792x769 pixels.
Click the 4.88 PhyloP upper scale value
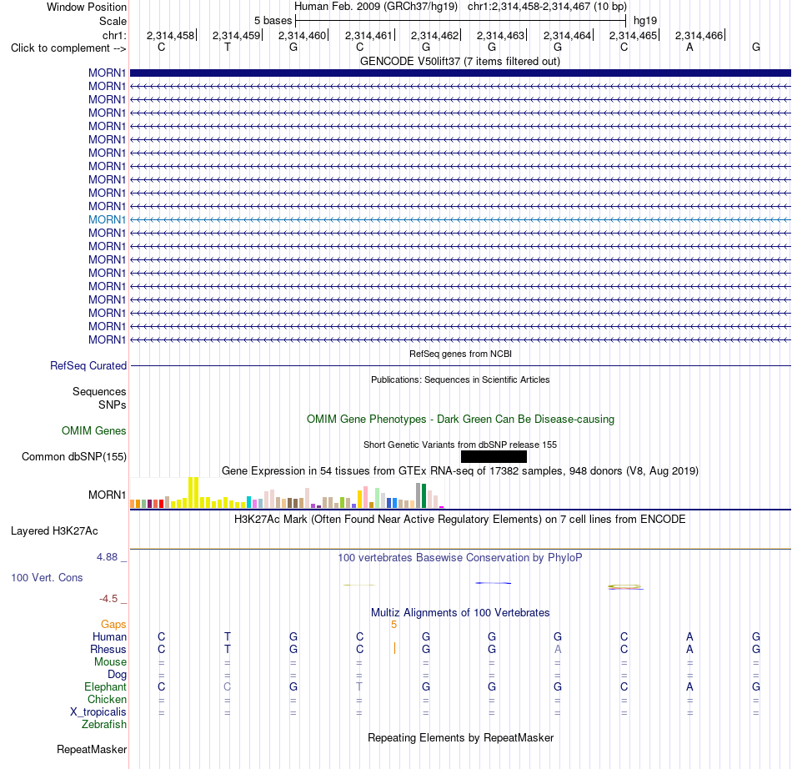click(107, 557)
